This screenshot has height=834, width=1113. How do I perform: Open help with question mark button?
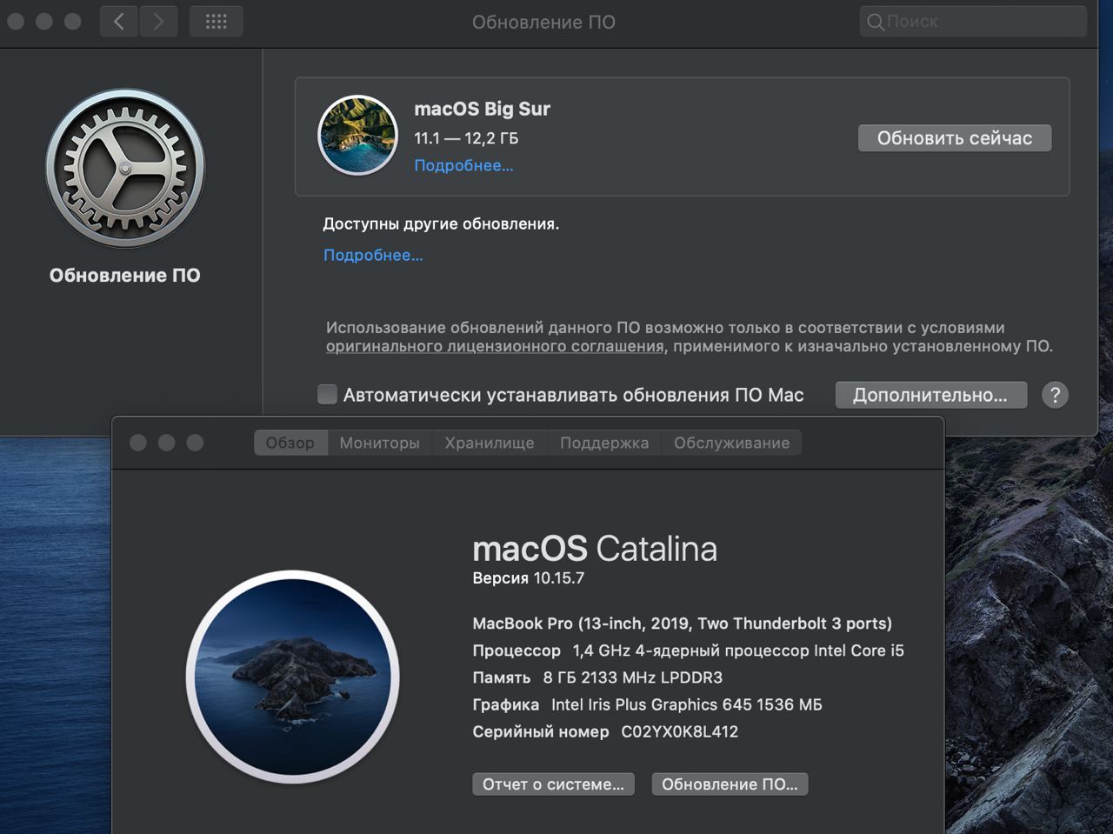click(1055, 395)
